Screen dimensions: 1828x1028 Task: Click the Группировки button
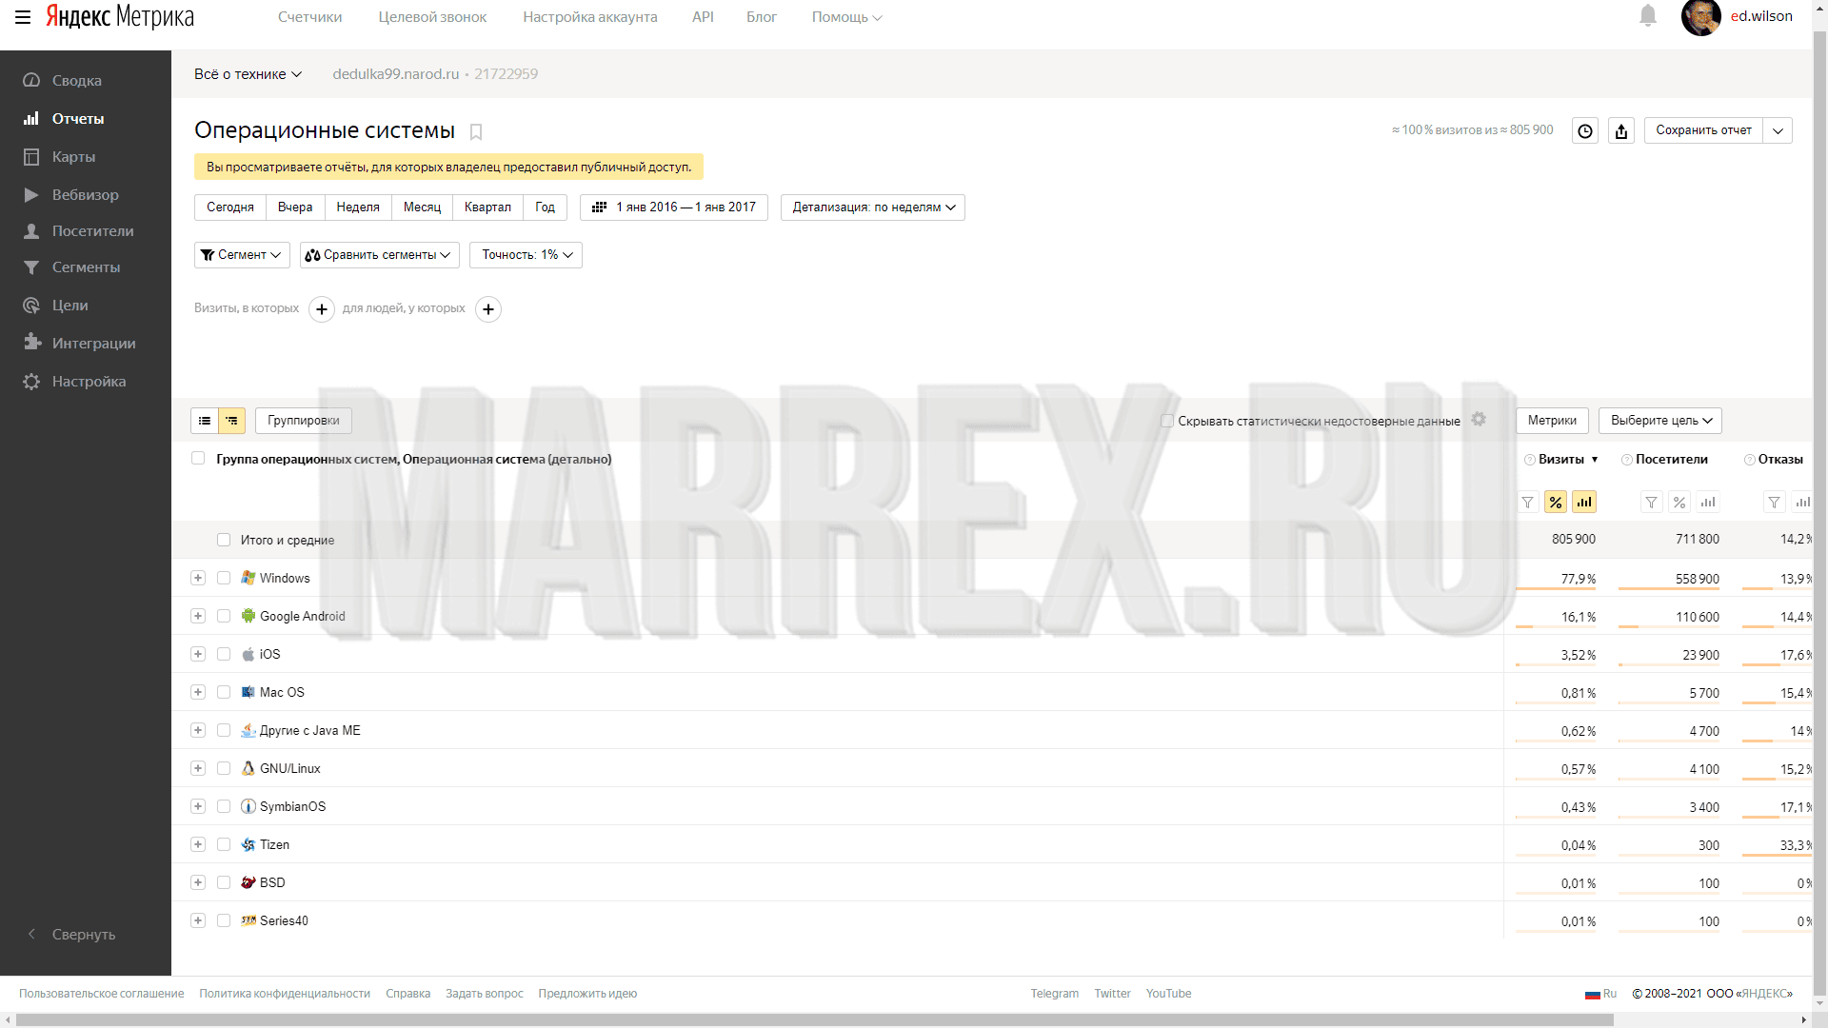(303, 421)
